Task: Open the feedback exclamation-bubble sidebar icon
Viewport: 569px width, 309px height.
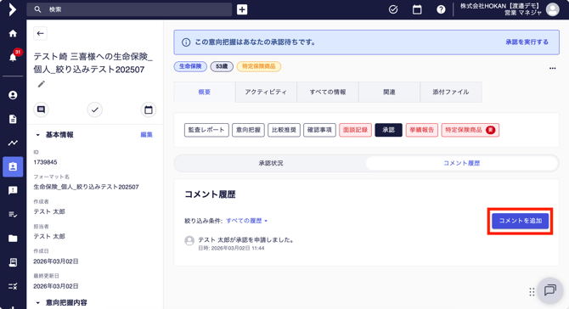Action: click(13, 190)
